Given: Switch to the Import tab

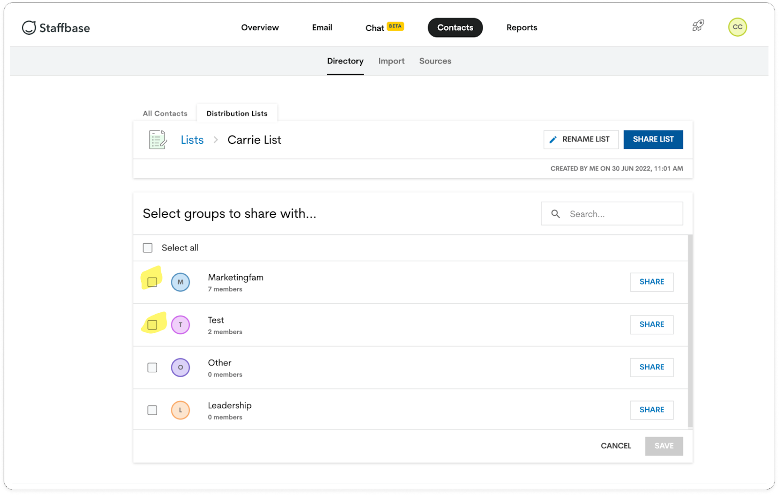Looking at the screenshot, I should tap(391, 61).
